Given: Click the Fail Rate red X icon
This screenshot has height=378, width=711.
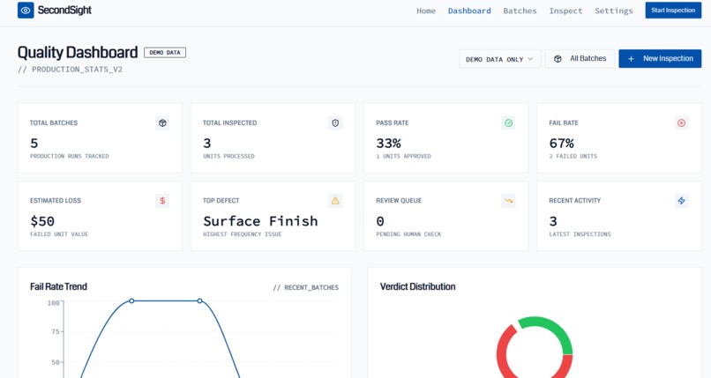Looking at the screenshot, I should [x=682, y=122].
